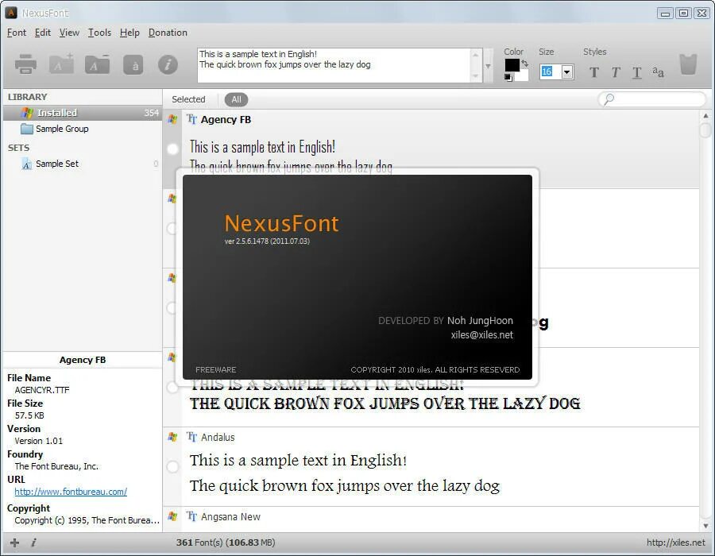
Task: Open the Tools menu
Action: click(x=100, y=33)
